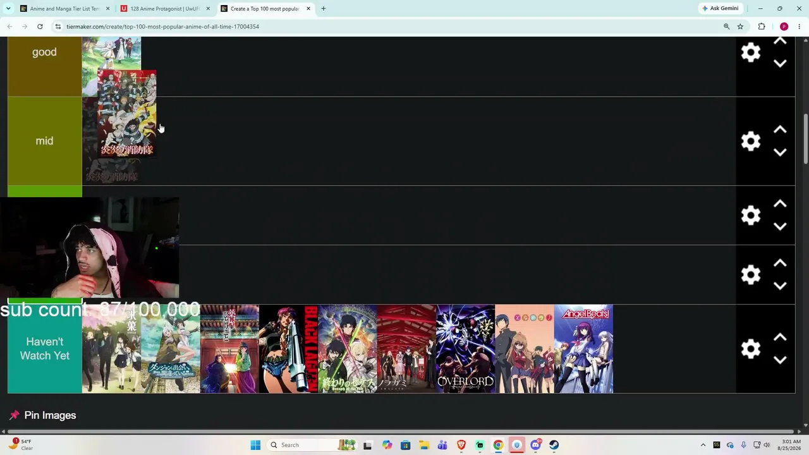Screen dimensions: 809x455
Task: View site information for tiermaker.com
Action: (58, 27)
